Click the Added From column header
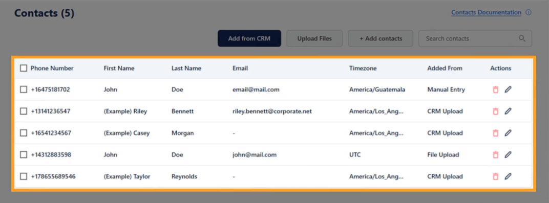 pyautogui.click(x=445, y=68)
